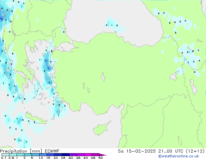Click the "15-02-2025" forecast date text
The height and width of the screenshot is (159, 206).
141,151
